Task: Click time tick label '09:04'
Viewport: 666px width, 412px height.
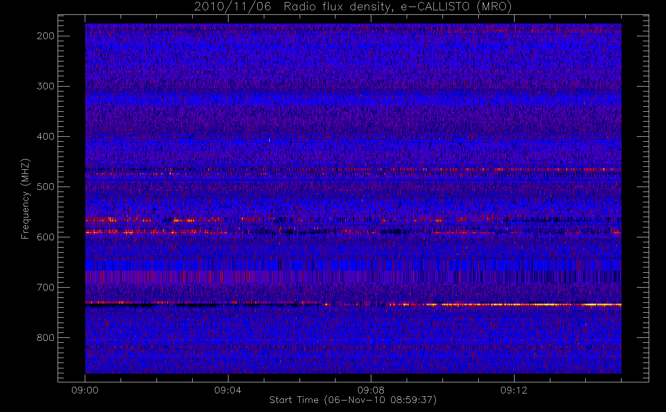Action: pyautogui.click(x=228, y=390)
